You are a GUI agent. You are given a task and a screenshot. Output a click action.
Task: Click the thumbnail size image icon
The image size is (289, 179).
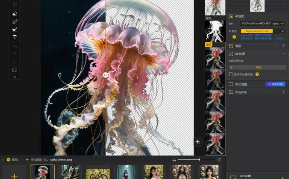pos(174,160)
